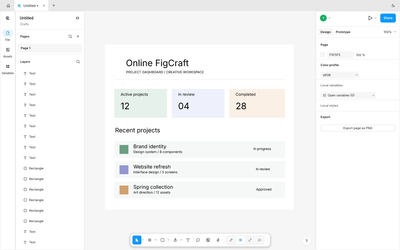Image resolution: width=400 pixels, height=250 pixels.
Task: Switch to the Prototype tab
Action: [343, 32]
